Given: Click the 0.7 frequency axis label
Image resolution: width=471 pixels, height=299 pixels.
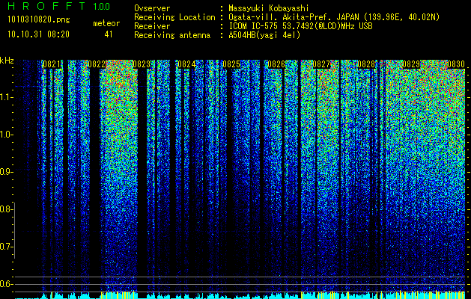Looking at the screenshot, I should tap(5, 247).
